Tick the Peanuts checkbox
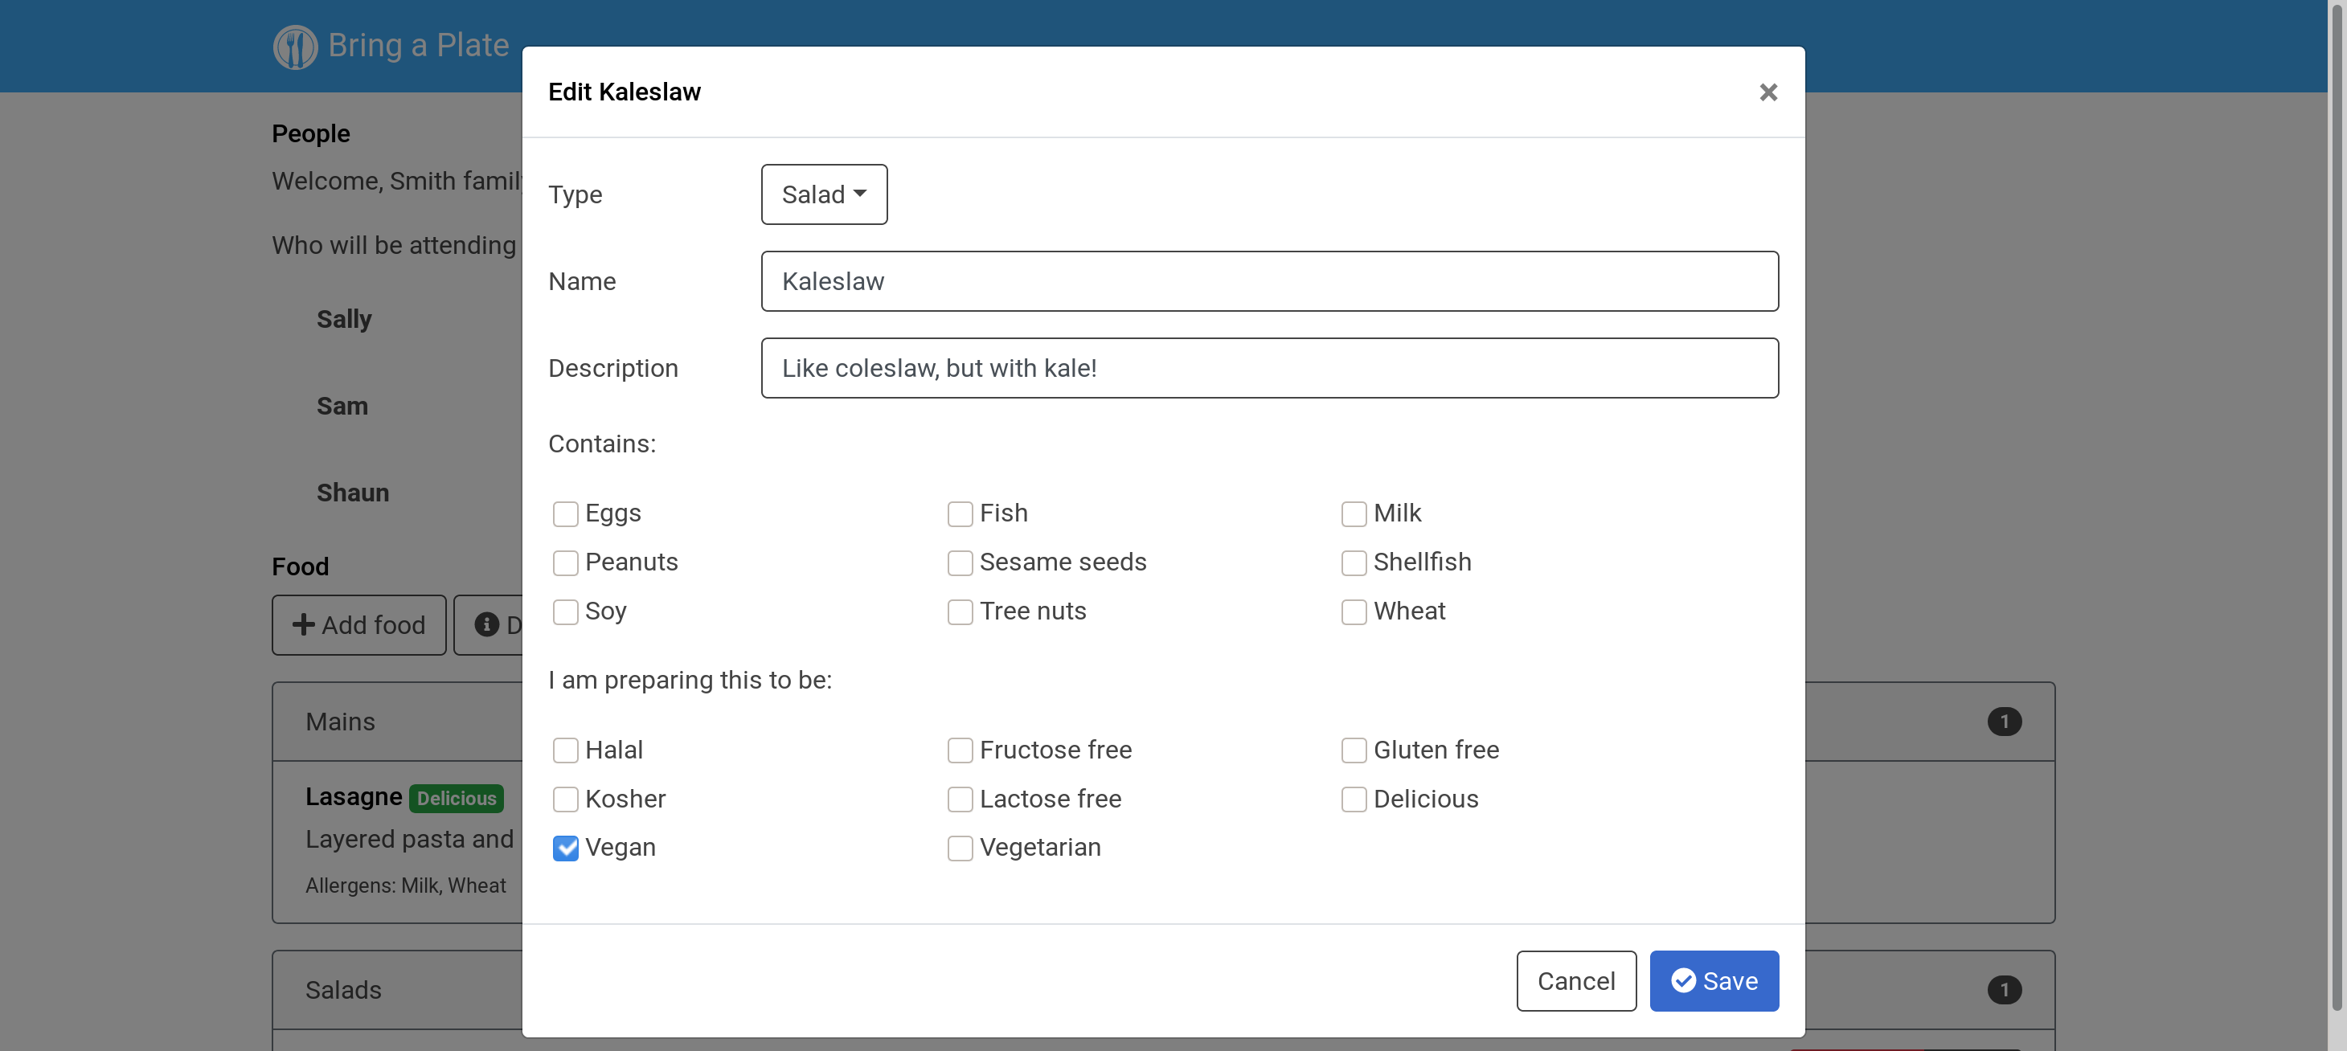Viewport: 2347px width, 1051px height. click(565, 562)
